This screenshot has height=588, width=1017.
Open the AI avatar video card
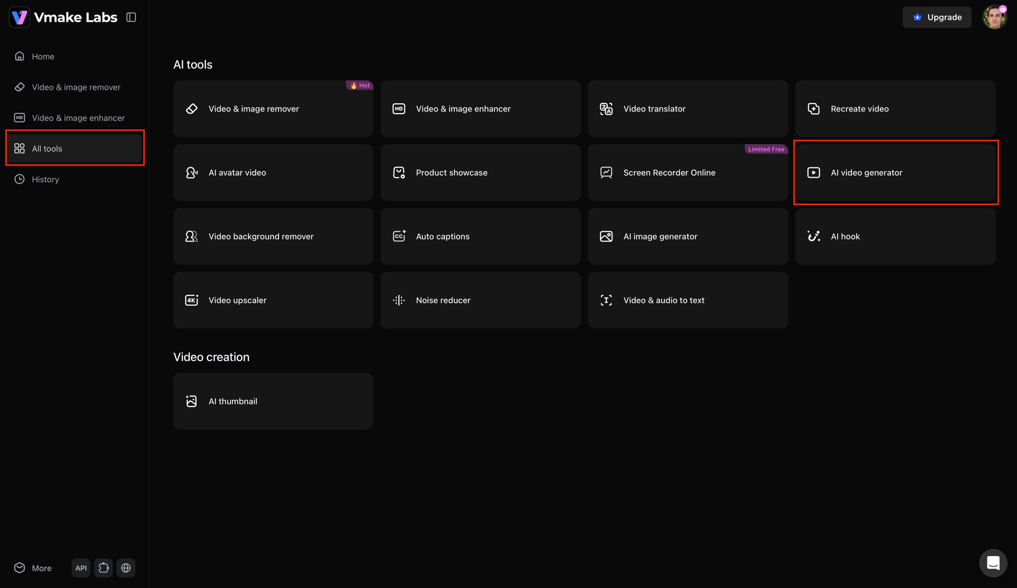pos(273,172)
